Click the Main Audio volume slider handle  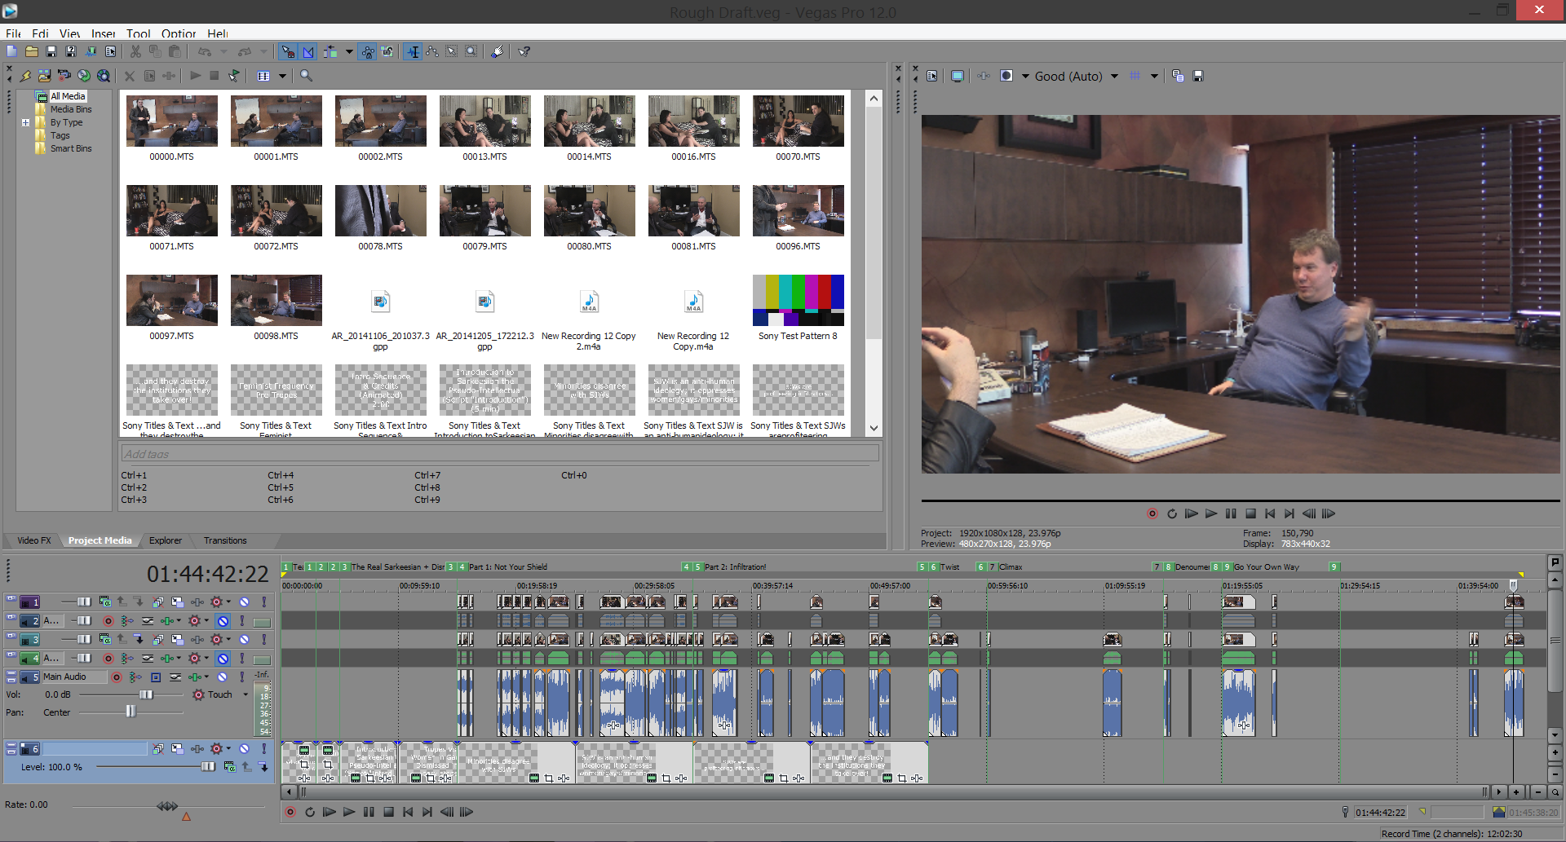(x=146, y=695)
